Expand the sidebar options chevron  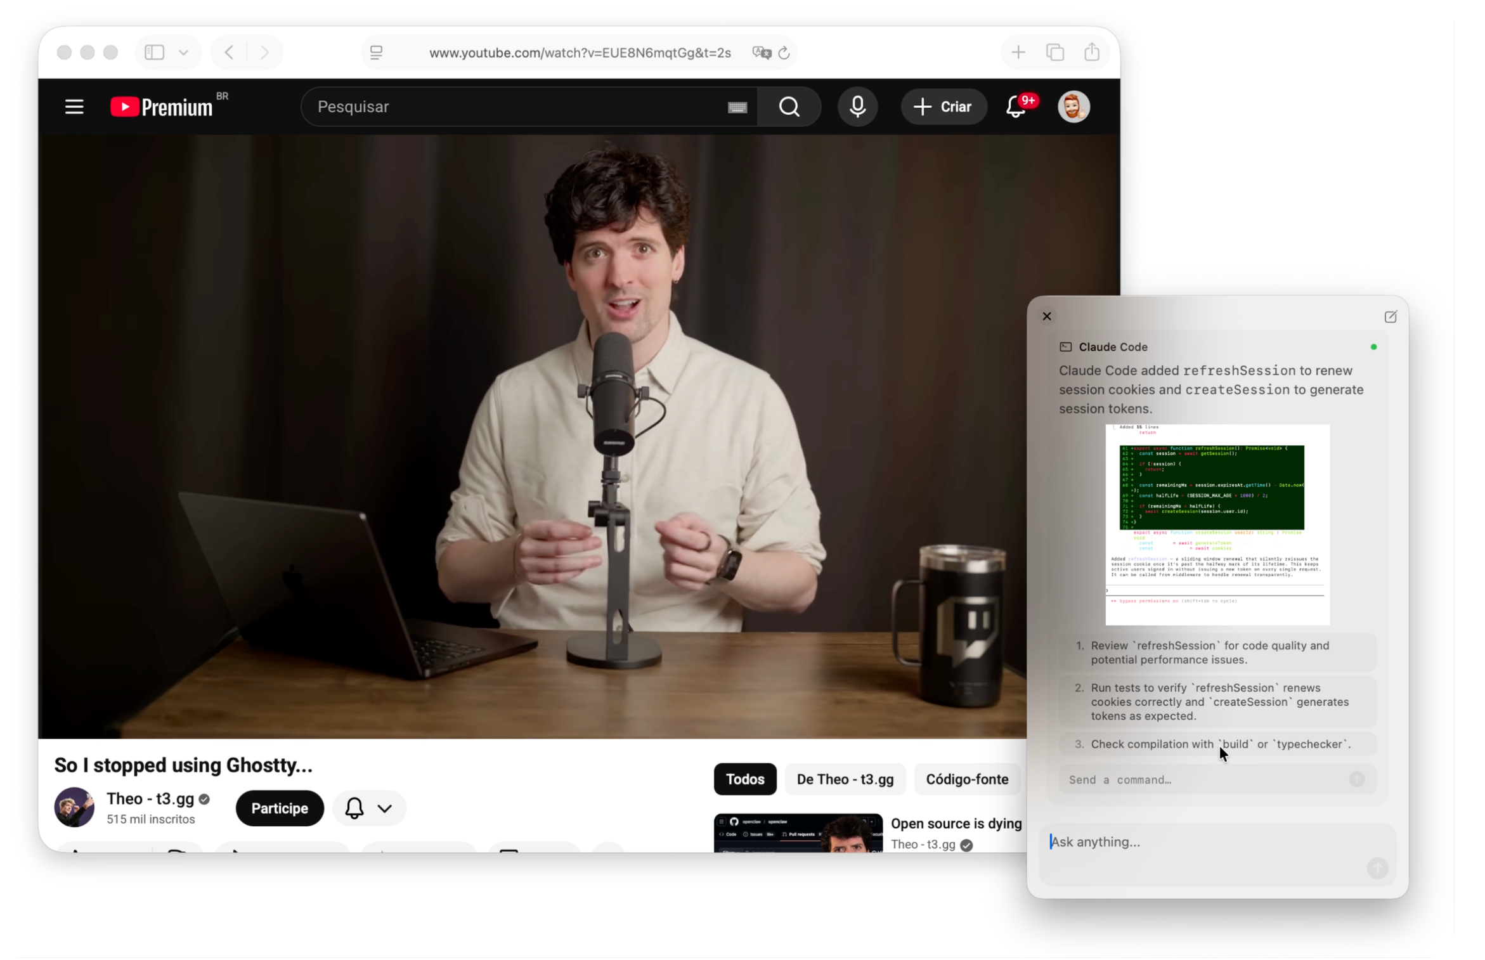point(183,52)
